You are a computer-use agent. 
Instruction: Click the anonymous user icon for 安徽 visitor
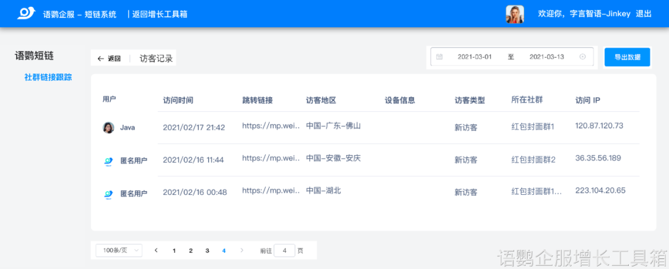(x=108, y=160)
